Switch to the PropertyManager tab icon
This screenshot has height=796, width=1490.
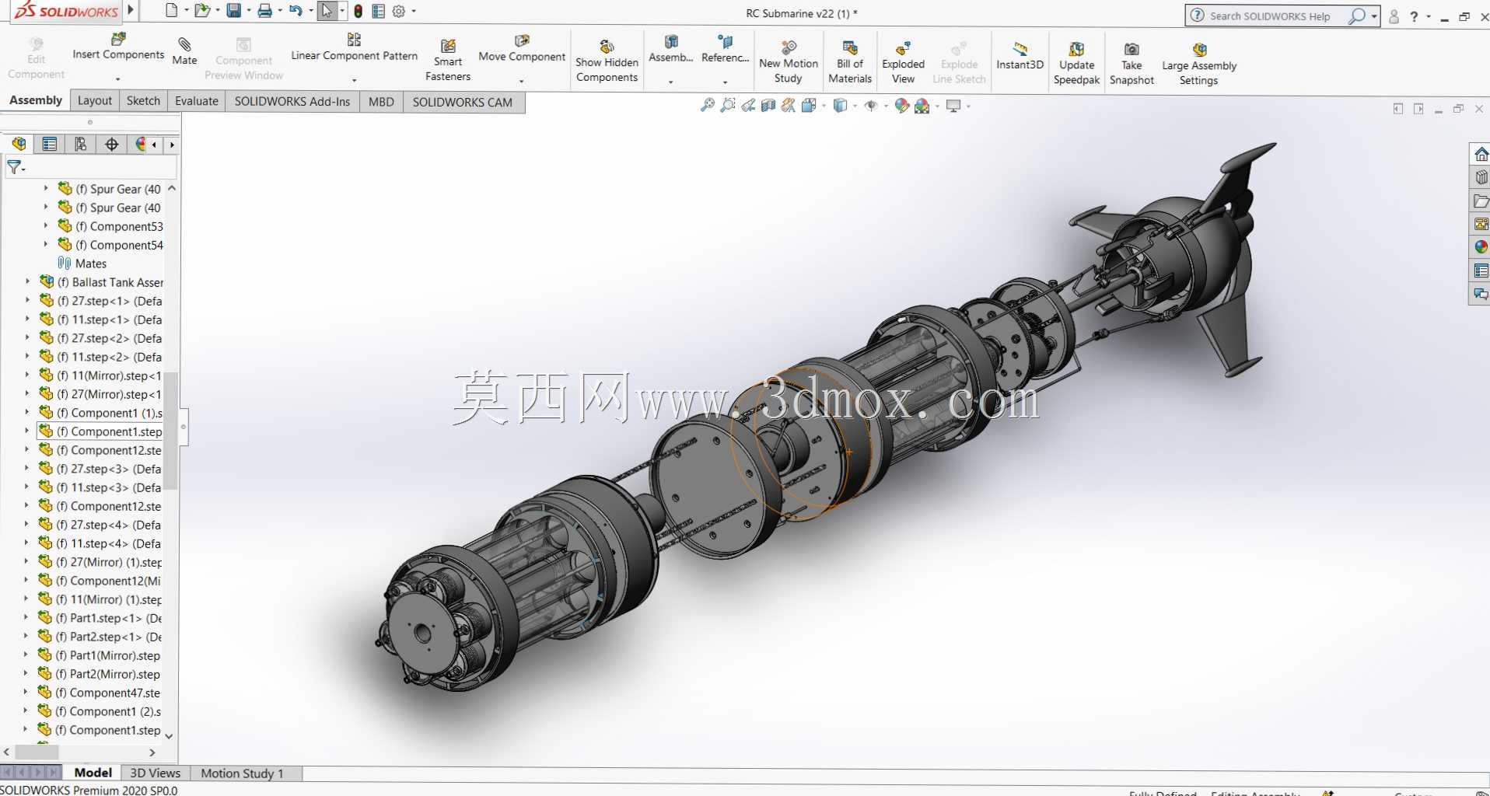[x=50, y=144]
